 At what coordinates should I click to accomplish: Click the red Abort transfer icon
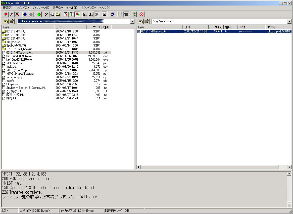click(x=141, y=14)
